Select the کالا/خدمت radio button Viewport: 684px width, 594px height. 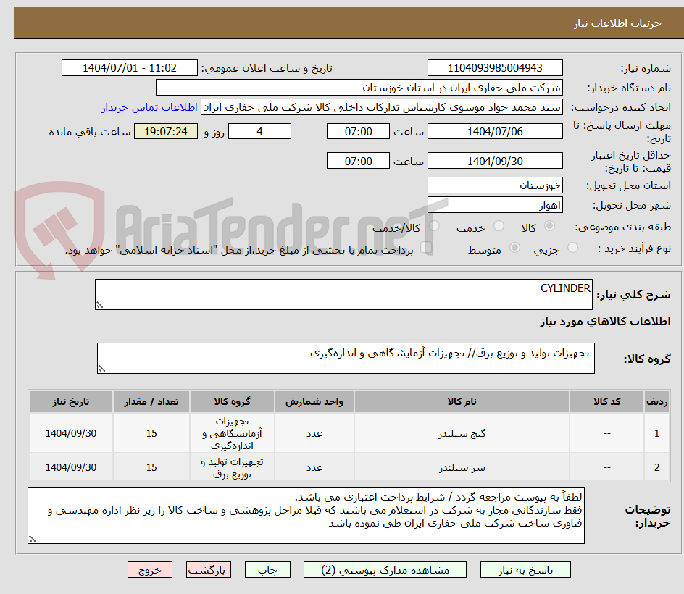point(434,226)
